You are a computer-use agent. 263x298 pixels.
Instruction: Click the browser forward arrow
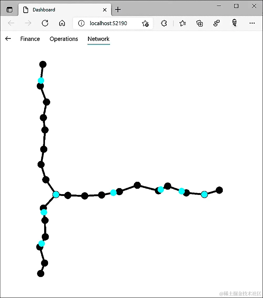pos(28,23)
